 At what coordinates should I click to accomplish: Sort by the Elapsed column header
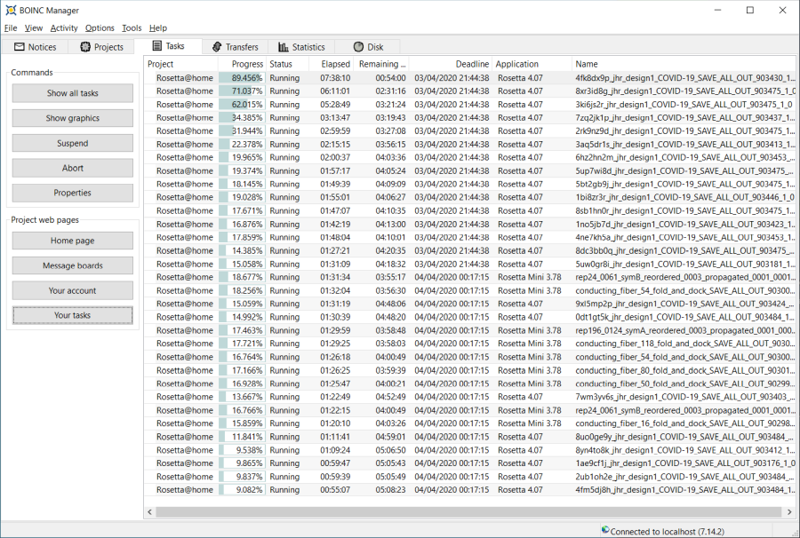pos(331,64)
